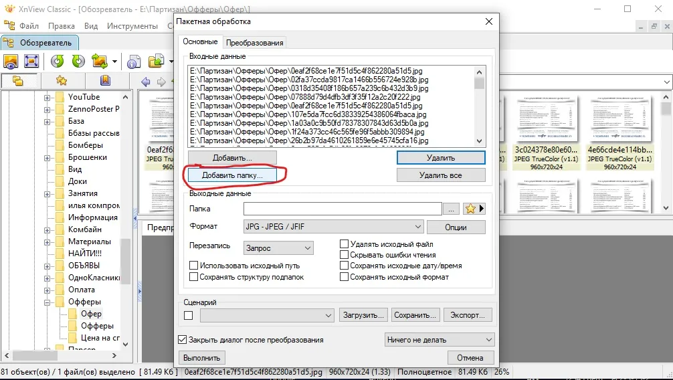The width and height of the screenshot is (673, 380).
Task: Expand the YouTube folder in tree
Action: pyautogui.click(x=47, y=98)
